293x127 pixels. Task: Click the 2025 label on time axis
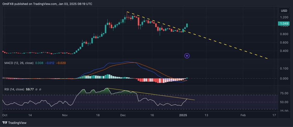click(x=184, y=115)
